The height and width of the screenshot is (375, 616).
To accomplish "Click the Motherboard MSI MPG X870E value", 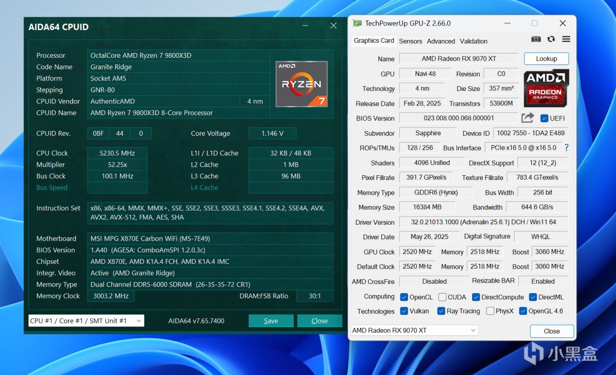I will point(210,238).
